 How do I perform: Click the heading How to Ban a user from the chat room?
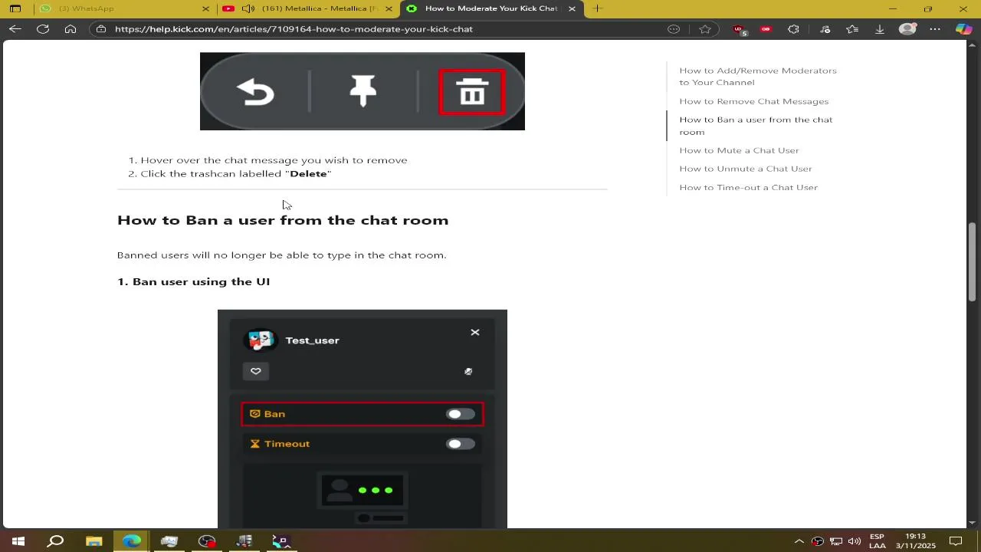click(283, 220)
